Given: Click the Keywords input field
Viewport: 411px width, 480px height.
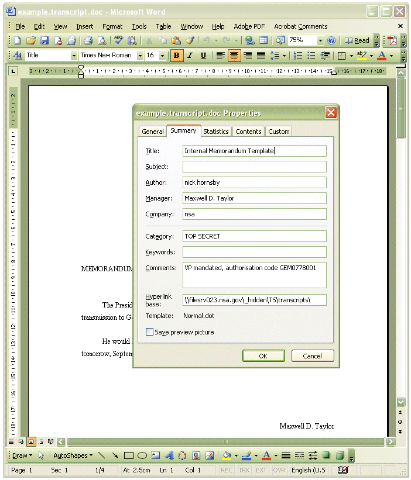Looking at the screenshot, I should click(x=254, y=252).
